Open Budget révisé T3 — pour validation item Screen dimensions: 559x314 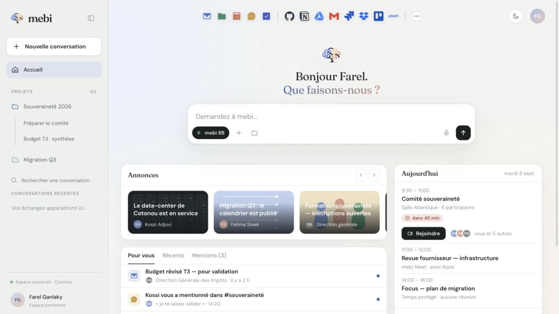pyautogui.click(x=254, y=276)
